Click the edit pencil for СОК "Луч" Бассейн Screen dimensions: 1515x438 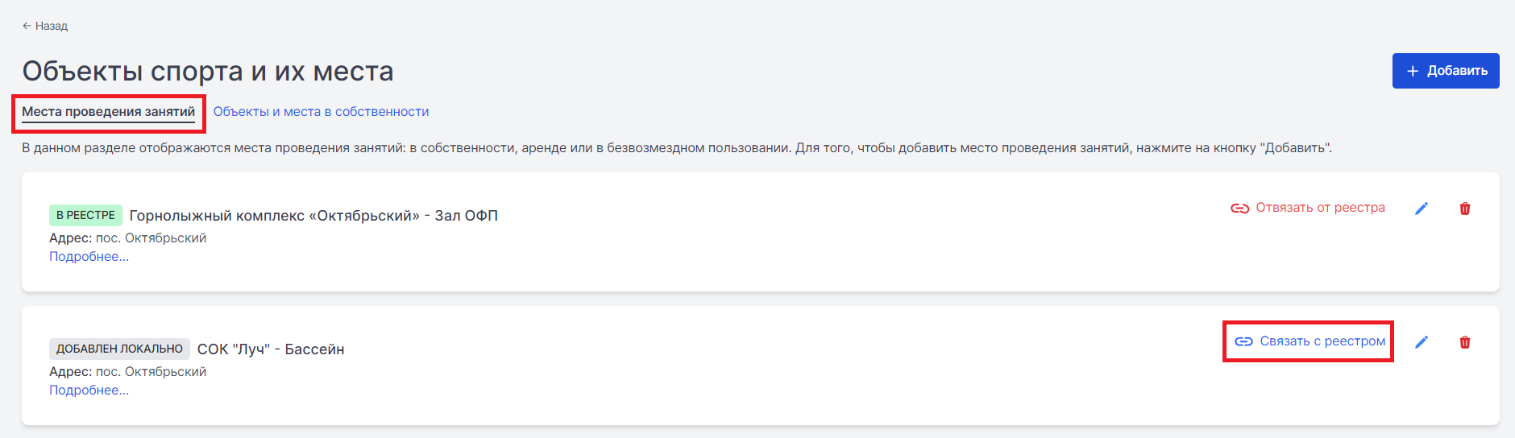pyautogui.click(x=1422, y=342)
